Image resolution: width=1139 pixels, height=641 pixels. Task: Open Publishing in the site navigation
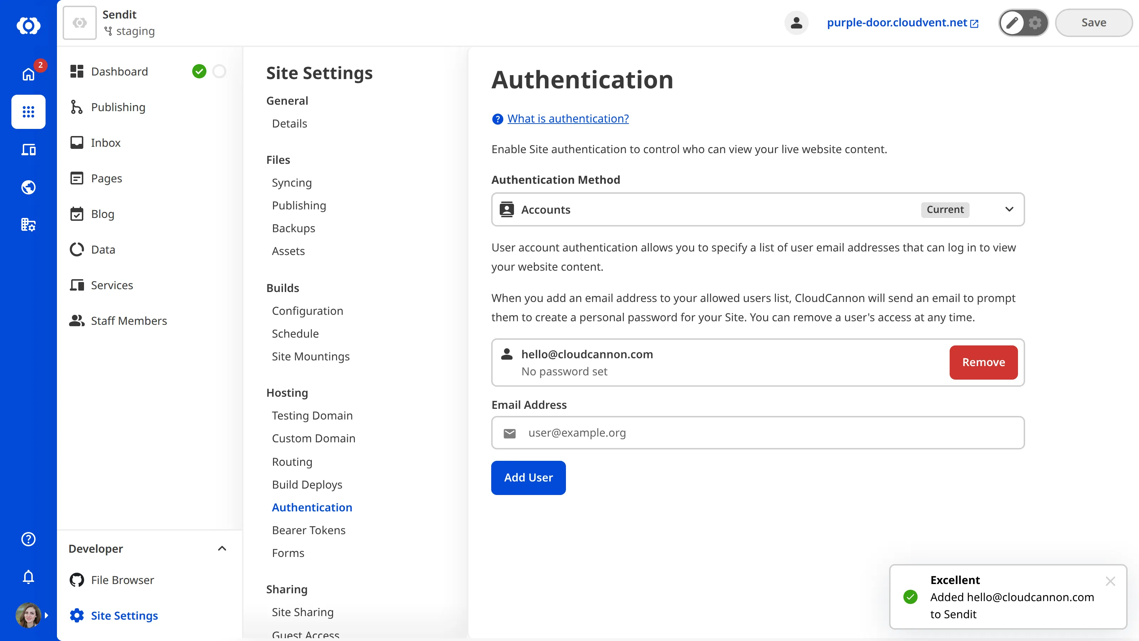pos(118,107)
